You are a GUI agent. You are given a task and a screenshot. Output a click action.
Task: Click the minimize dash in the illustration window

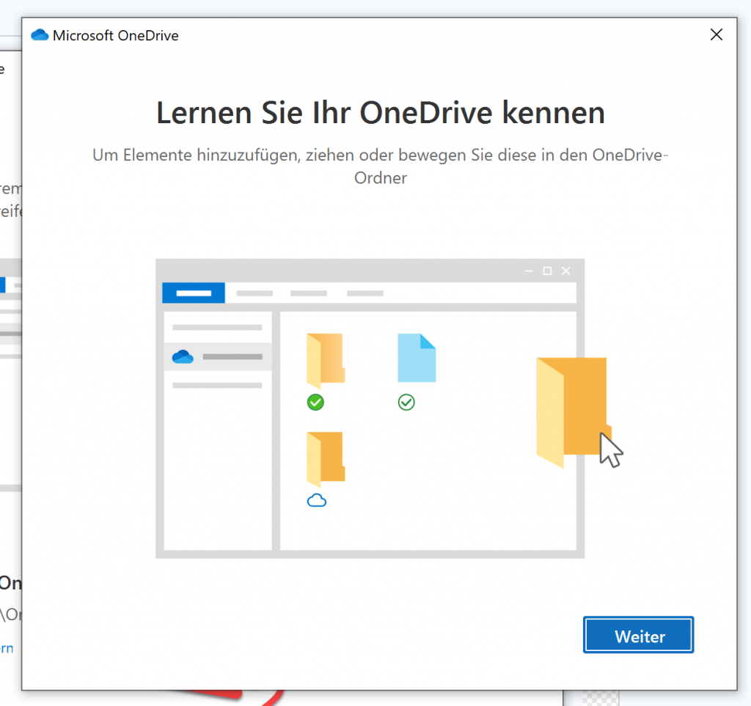(528, 271)
